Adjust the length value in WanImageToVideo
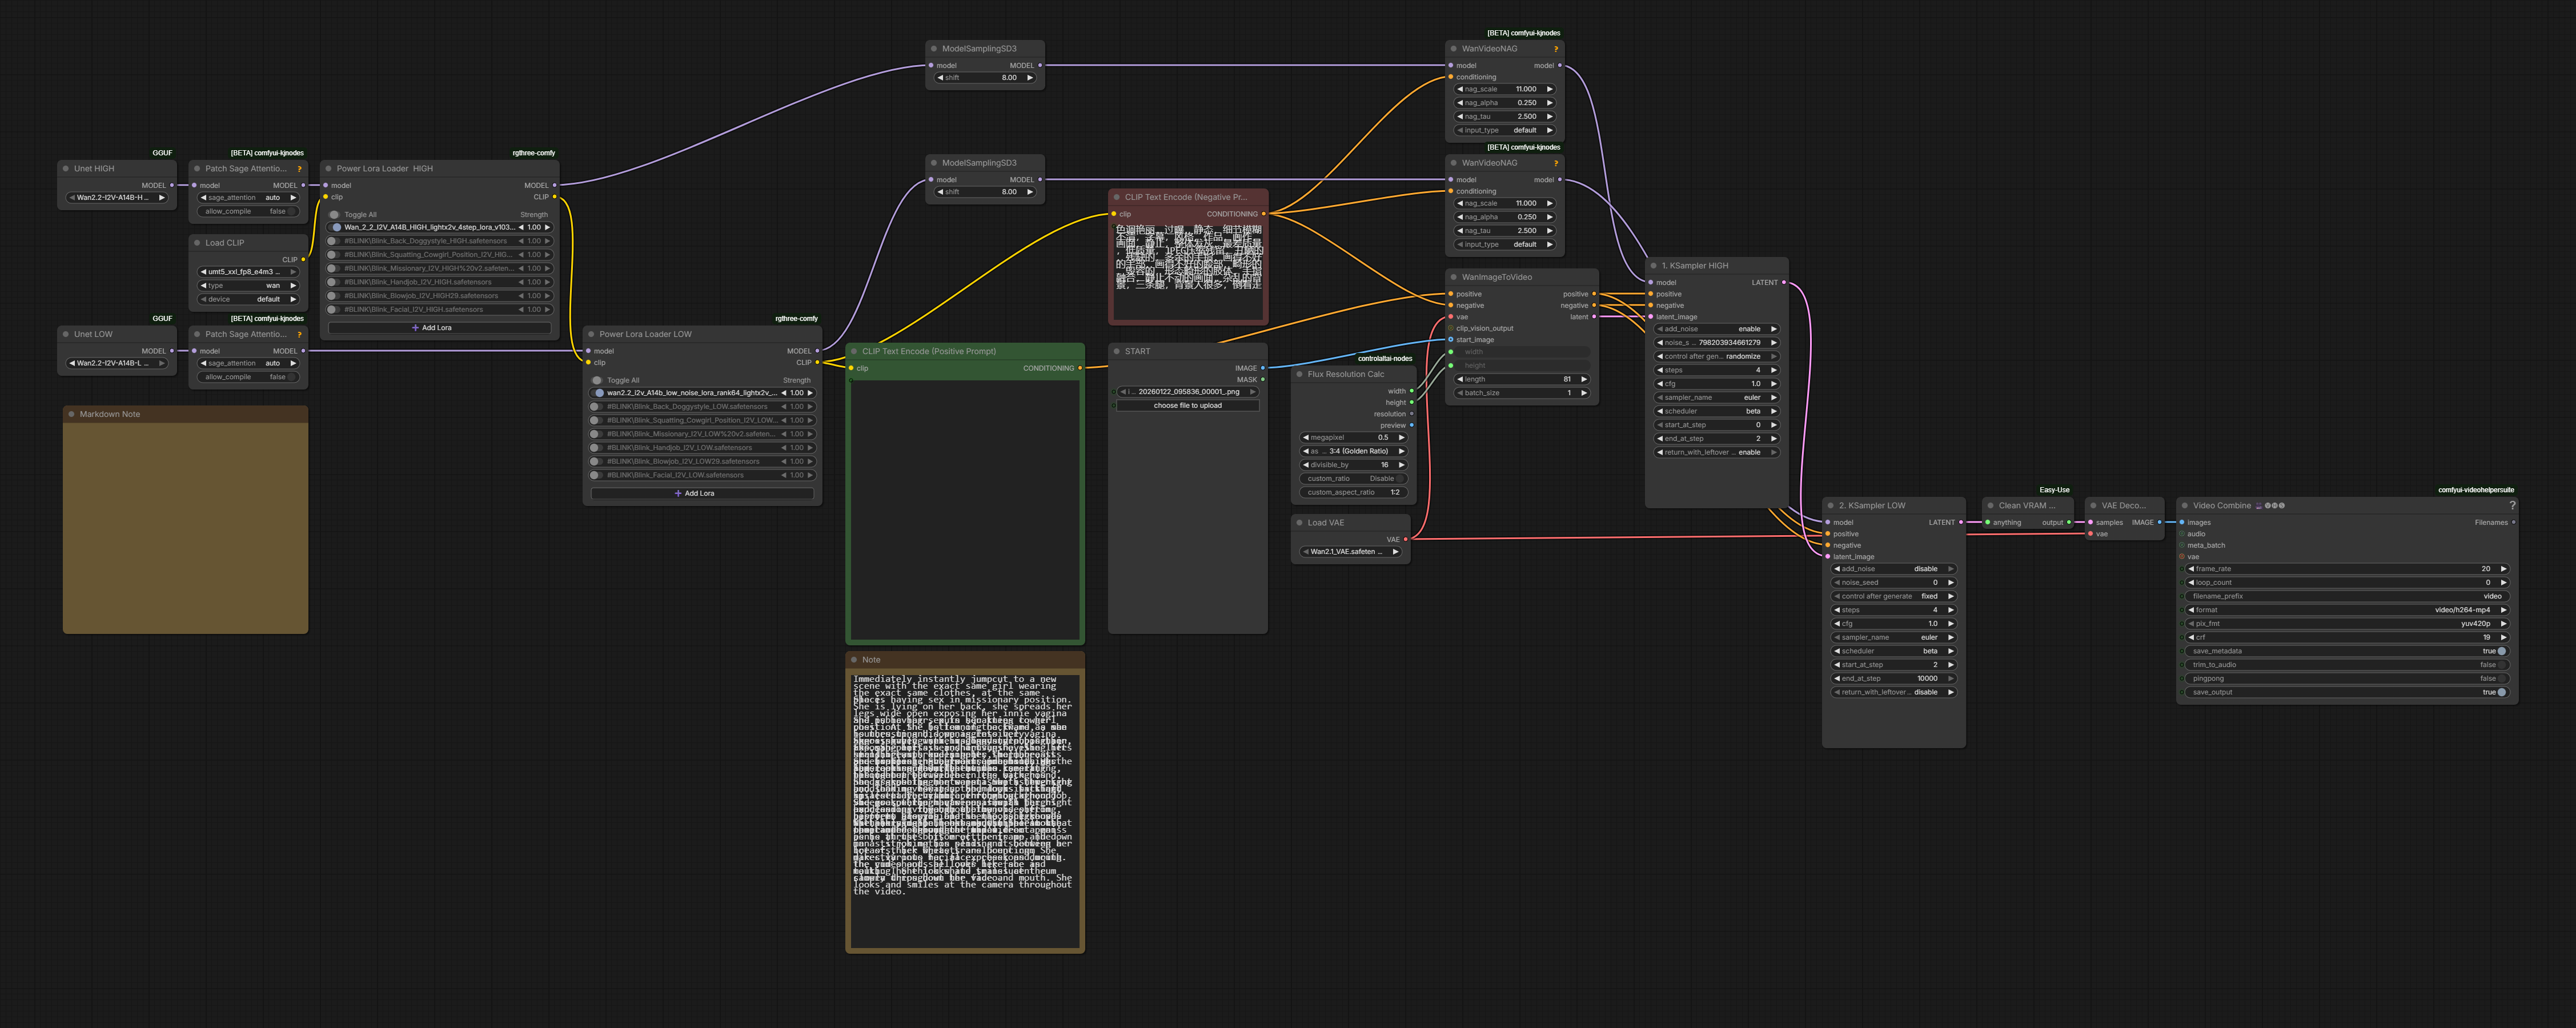The height and width of the screenshot is (1028, 2576). click(1521, 379)
